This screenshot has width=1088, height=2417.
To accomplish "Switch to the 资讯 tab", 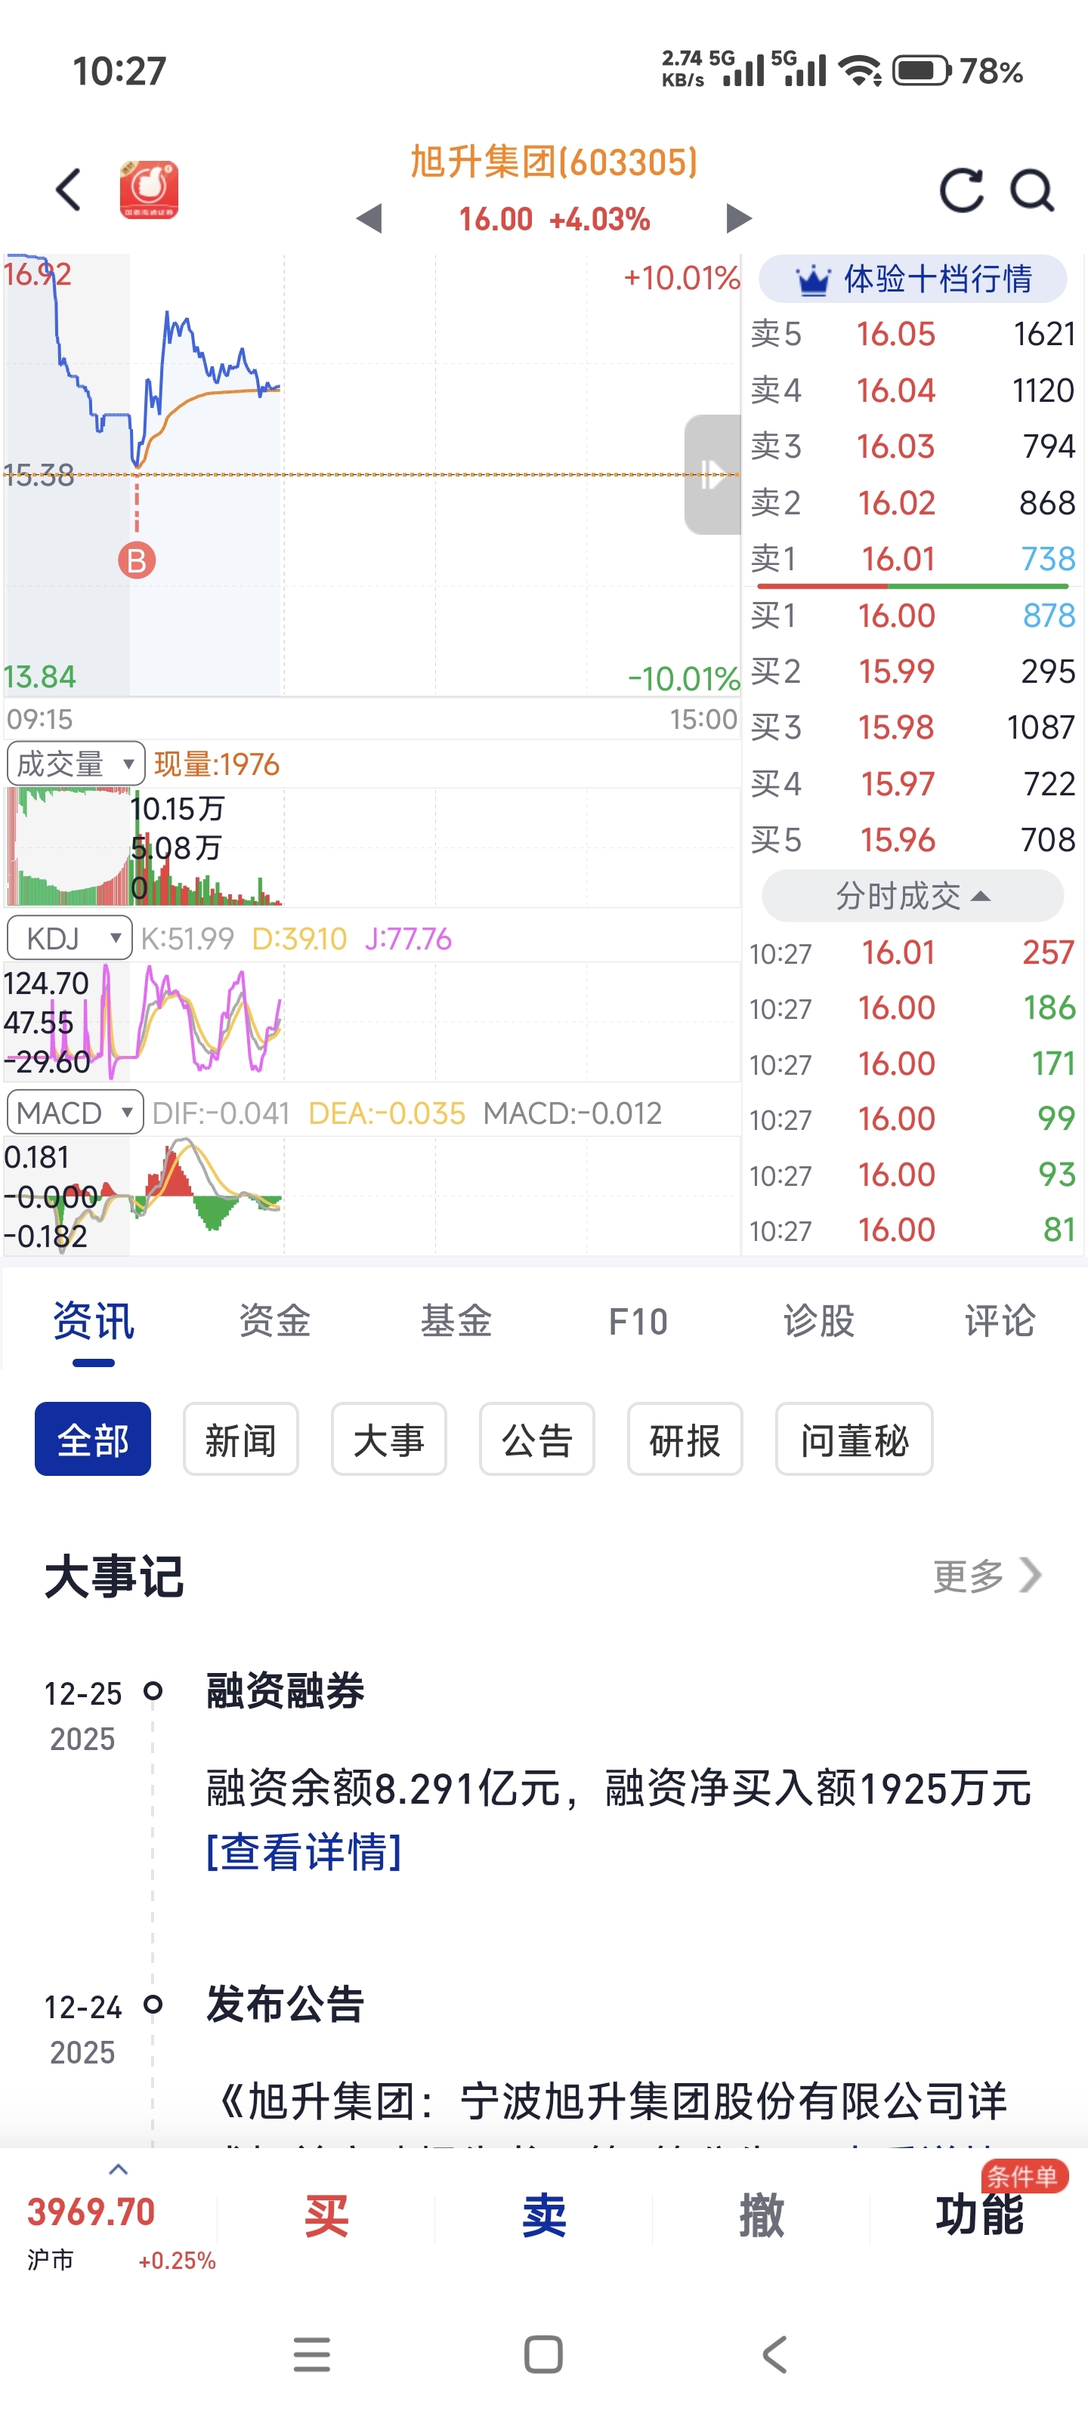I will [x=93, y=1321].
